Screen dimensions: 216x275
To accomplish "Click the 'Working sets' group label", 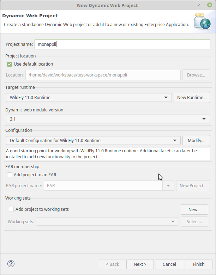I will (x=18, y=198).
